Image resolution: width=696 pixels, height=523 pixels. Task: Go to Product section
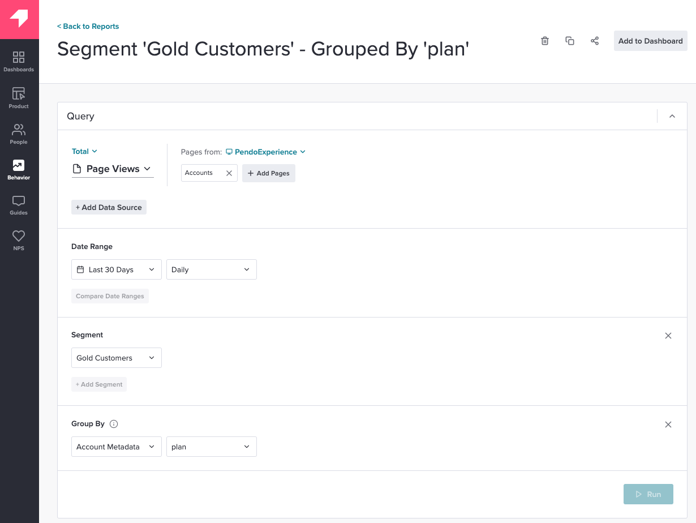[19, 98]
